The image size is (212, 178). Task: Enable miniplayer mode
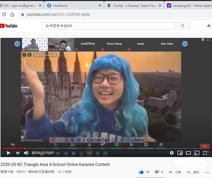180,153
